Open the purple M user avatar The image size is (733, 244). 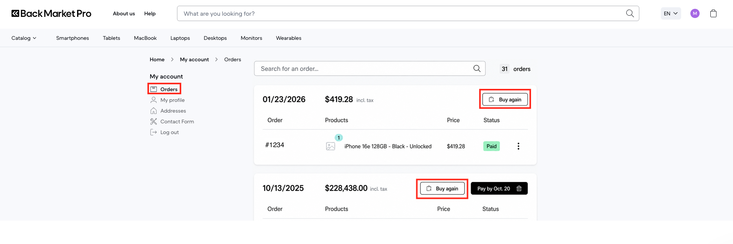point(695,13)
